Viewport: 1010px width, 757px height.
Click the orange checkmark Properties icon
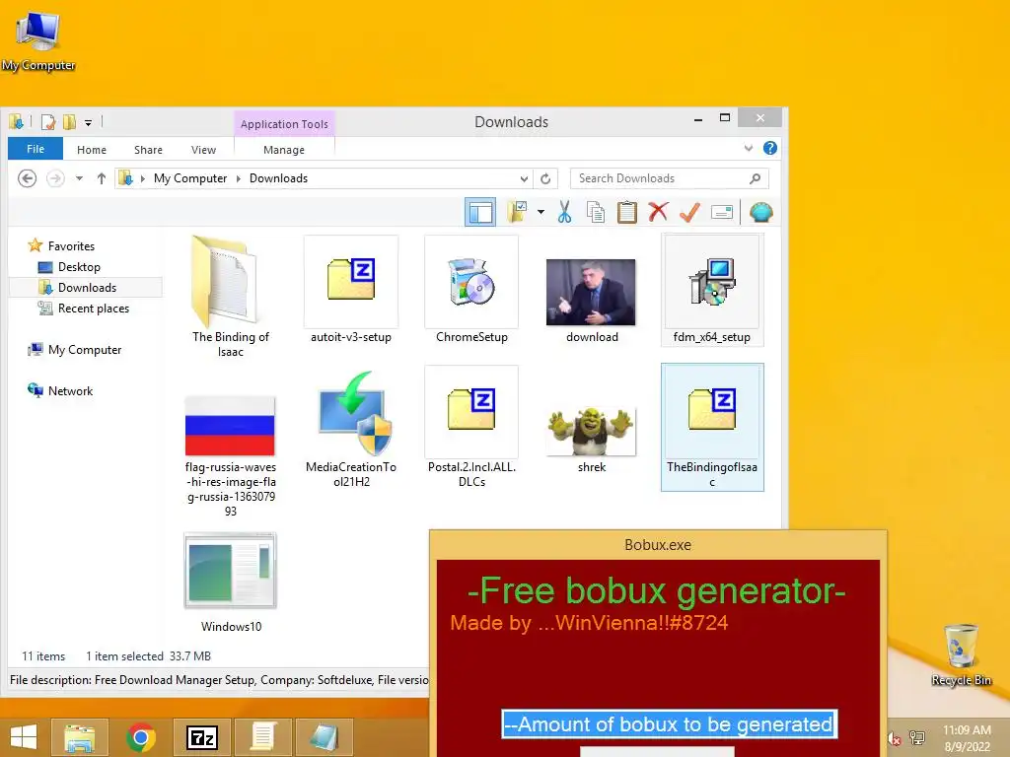[689, 212]
